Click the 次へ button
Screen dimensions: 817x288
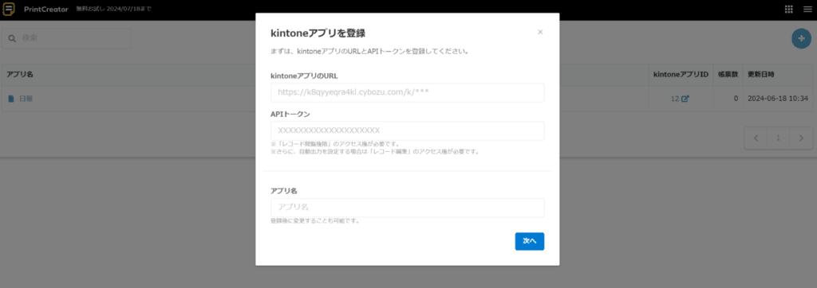point(530,241)
